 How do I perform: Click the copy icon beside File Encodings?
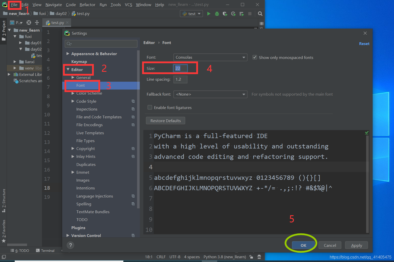point(133,125)
